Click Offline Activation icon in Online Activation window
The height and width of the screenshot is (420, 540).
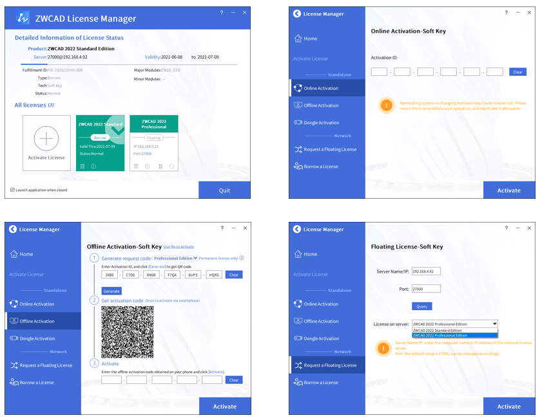(298, 105)
